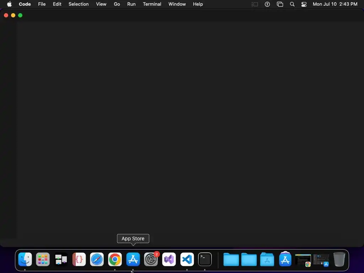Launch Finder from the Dock
Screen dimensions: 364x273
[25, 259]
